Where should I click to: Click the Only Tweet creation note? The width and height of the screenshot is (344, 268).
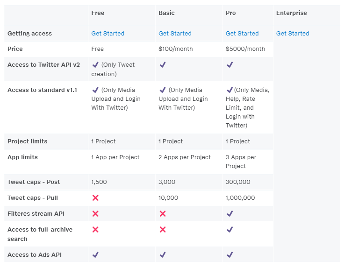point(113,69)
